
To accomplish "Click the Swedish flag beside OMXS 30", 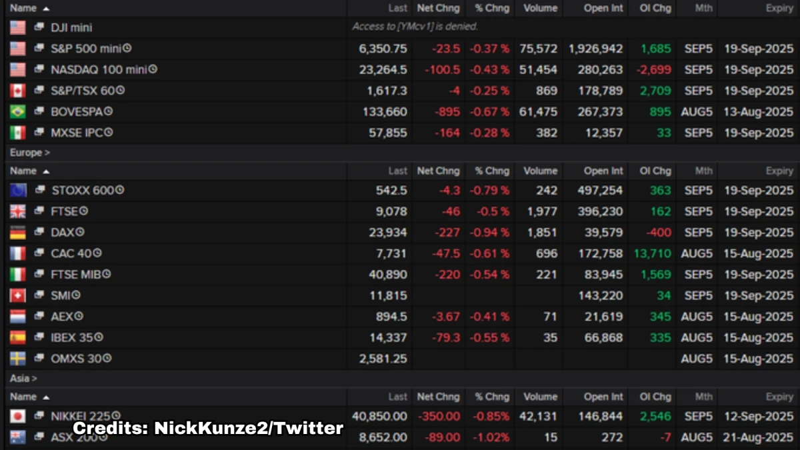I will pos(18,359).
